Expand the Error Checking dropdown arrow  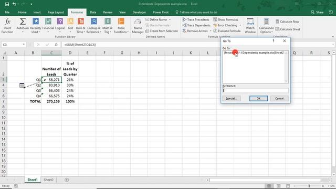point(240,25)
